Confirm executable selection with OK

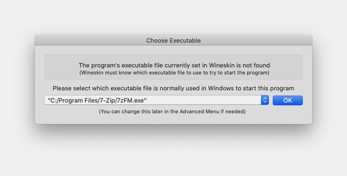[x=288, y=100]
